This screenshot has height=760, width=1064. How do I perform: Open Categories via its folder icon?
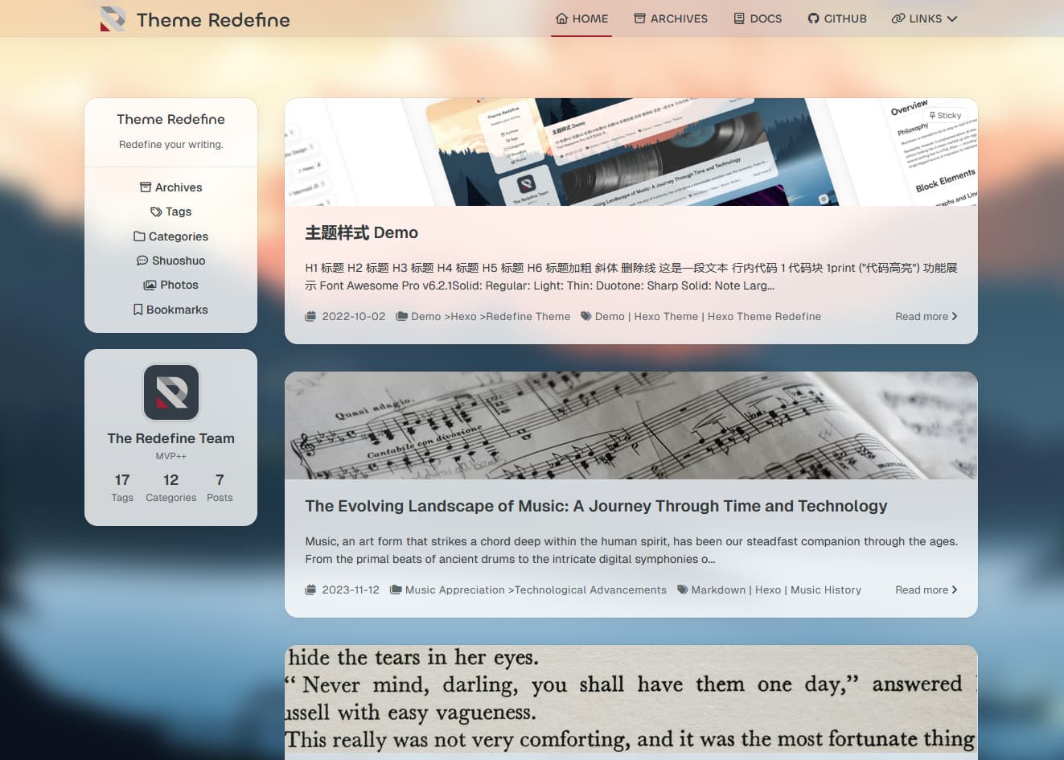[138, 236]
